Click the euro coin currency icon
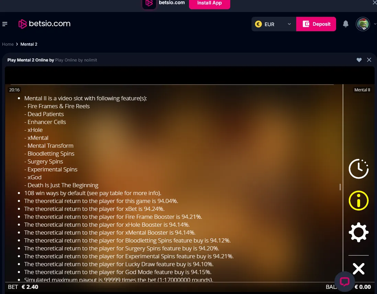The width and height of the screenshot is (377, 294). coord(258,24)
